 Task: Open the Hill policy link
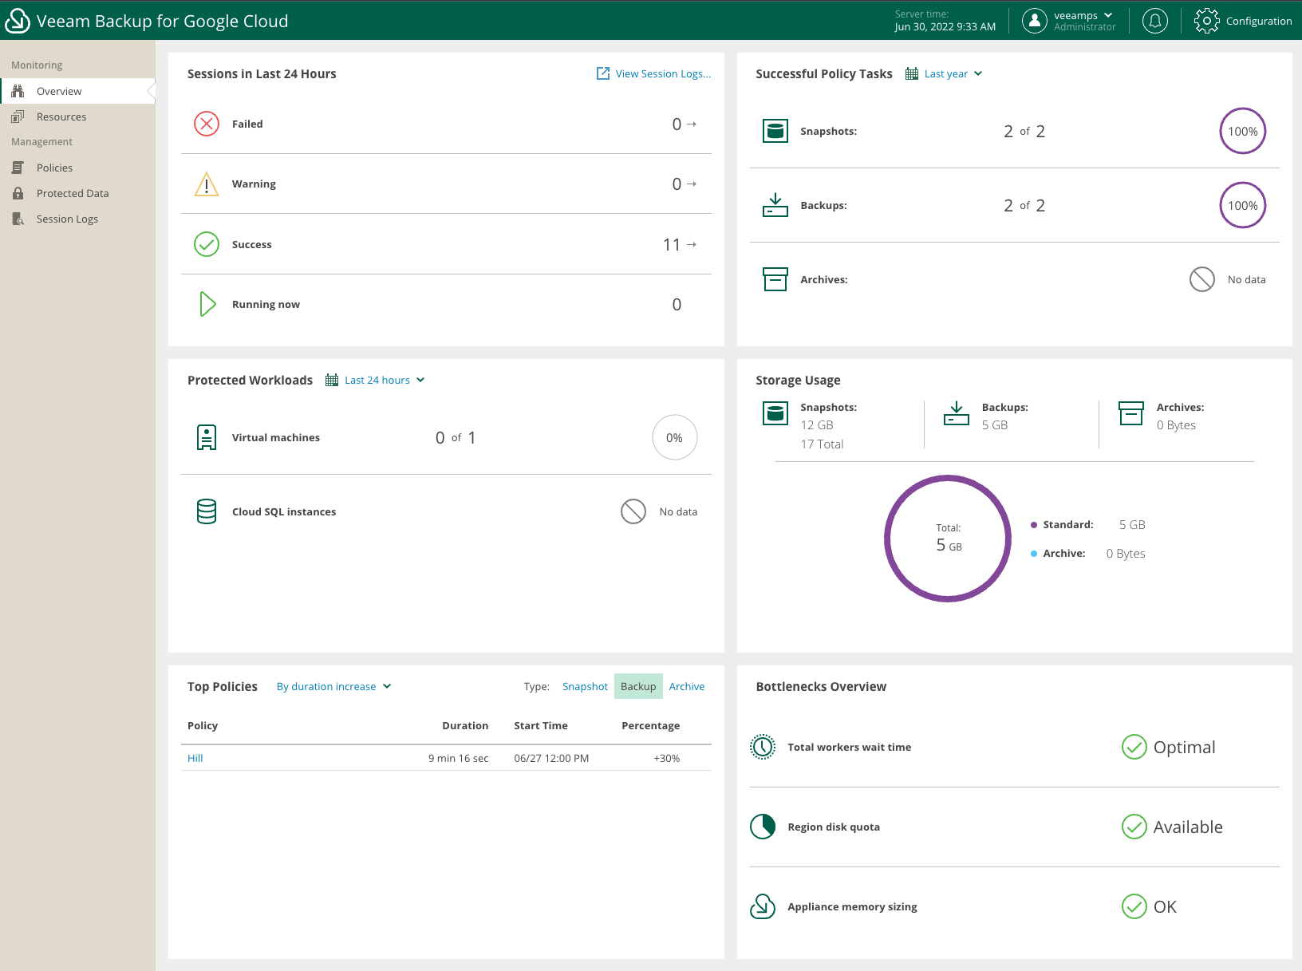195,758
